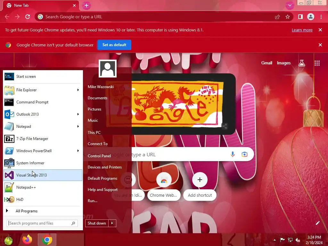Click Run... in start menu

point(93,201)
